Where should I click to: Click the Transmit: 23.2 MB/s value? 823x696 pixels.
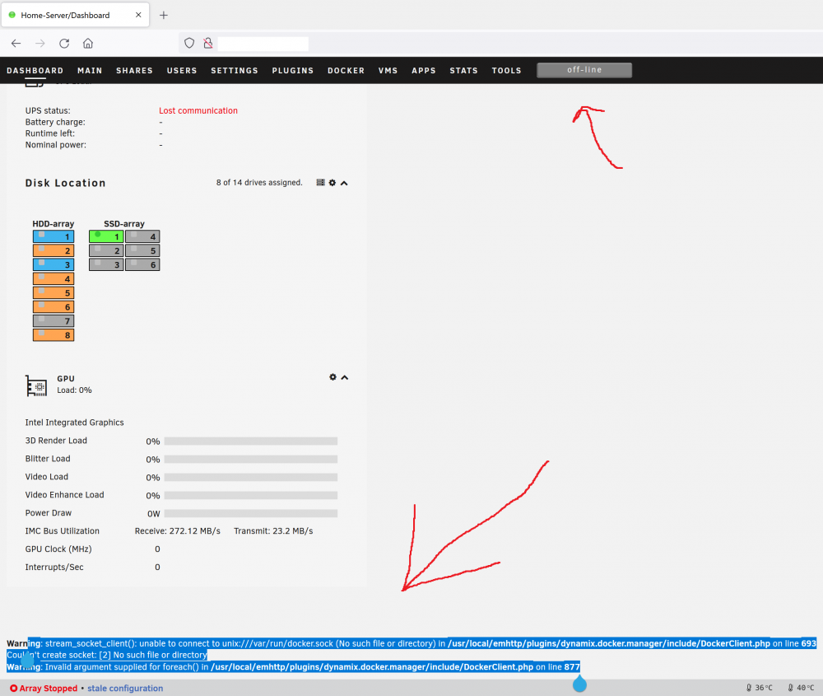pos(273,531)
